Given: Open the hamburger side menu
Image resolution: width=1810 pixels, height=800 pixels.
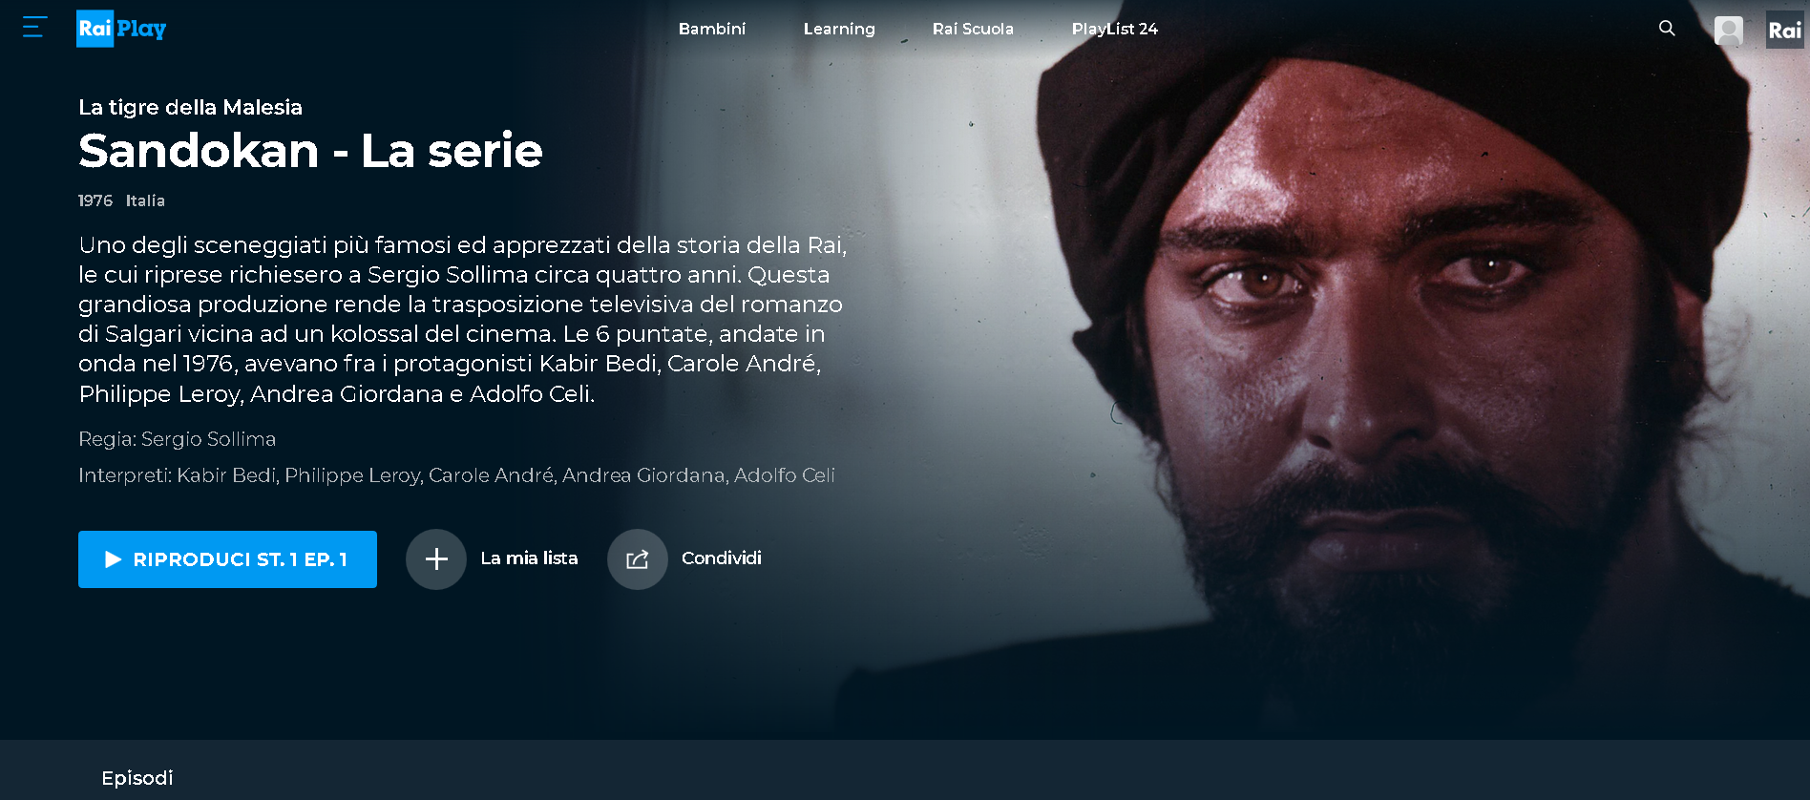Looking at the screenshot, I should coord(34,28).
